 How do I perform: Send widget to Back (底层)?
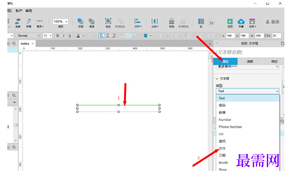[91, 23]
